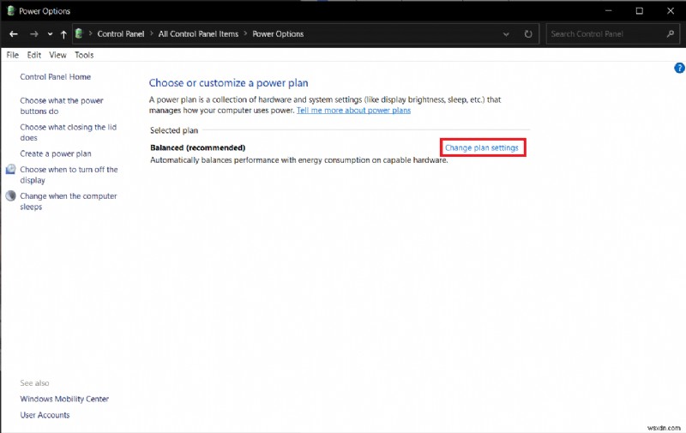Open Windows Mobility Center
Image resolution: width=686 pixels, height=433 pixels.
pos(64,399)
